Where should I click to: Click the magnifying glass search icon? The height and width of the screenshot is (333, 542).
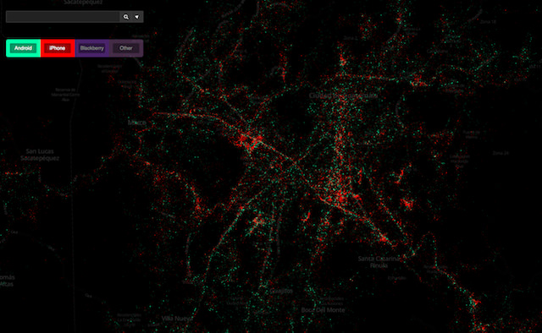coord(126,17)
